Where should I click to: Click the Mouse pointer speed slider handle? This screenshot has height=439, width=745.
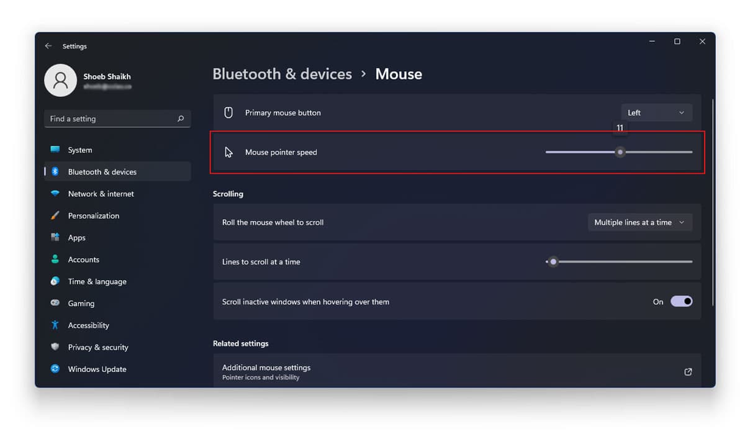coord(620,152)
